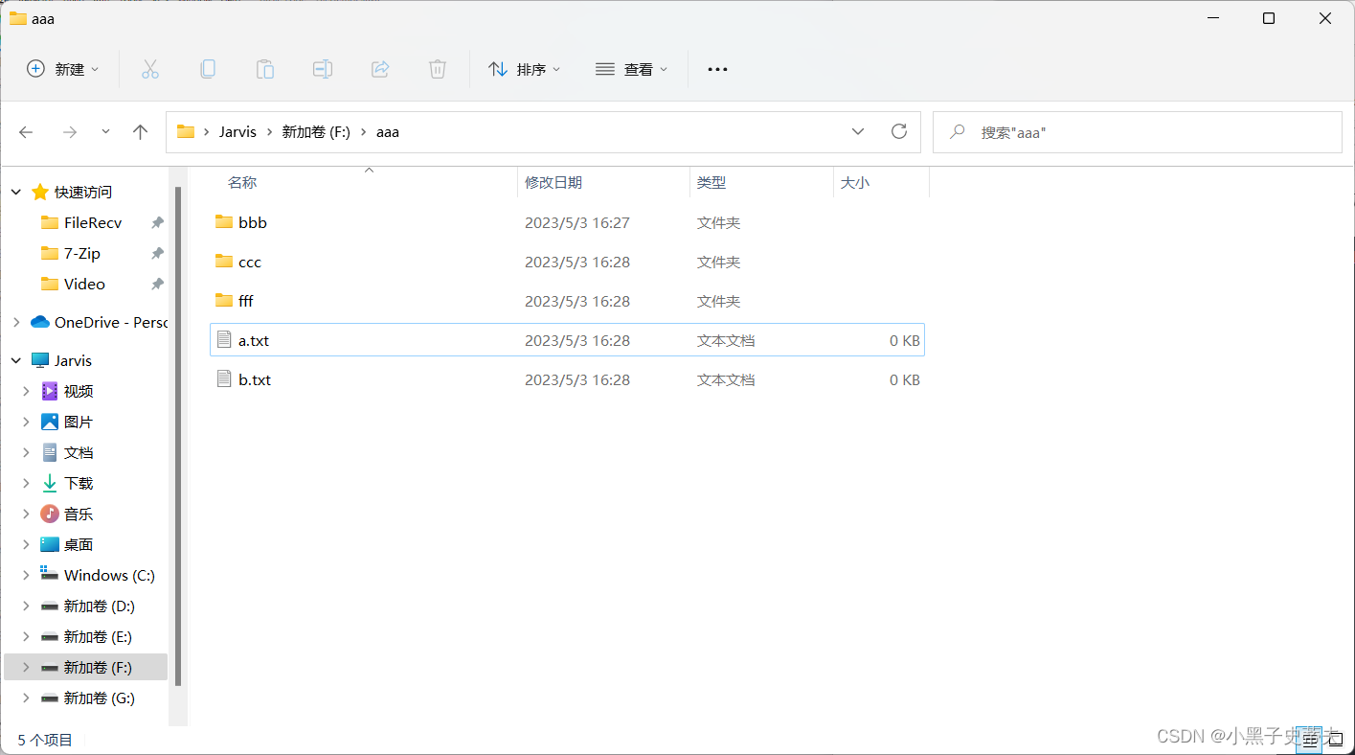Screen dimensions: 1355x755
Task: Open 新加卷 (G:) drive
Action: tap(100, 698)
